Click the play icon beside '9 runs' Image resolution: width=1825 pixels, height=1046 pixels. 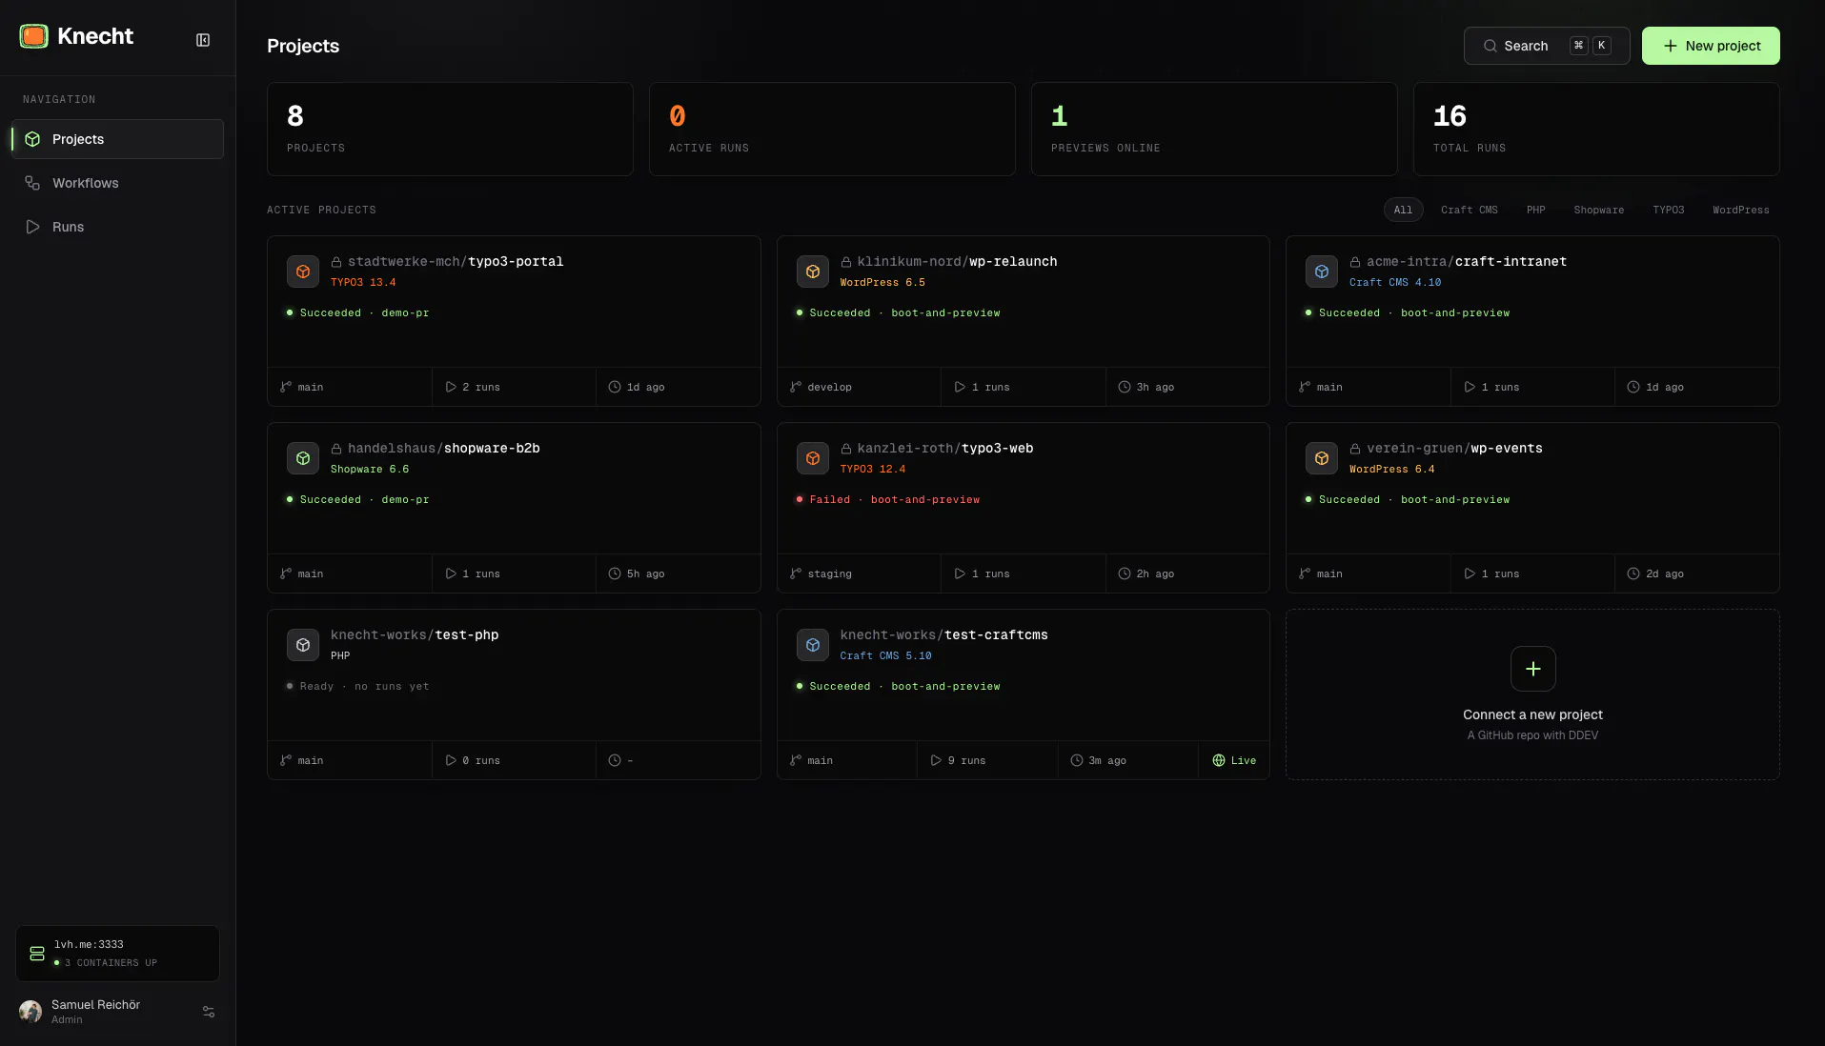pos(936,760)
